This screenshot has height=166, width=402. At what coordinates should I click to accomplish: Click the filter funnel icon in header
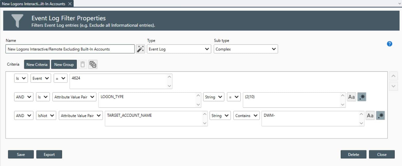[x=17, y=21]
